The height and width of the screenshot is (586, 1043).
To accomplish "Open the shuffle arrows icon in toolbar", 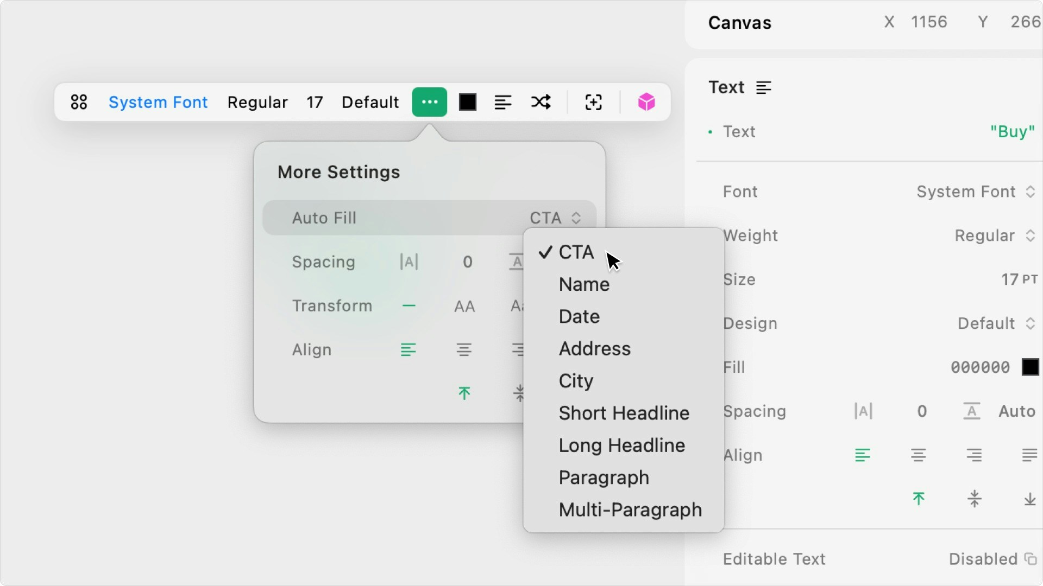I will click(541, 102).
